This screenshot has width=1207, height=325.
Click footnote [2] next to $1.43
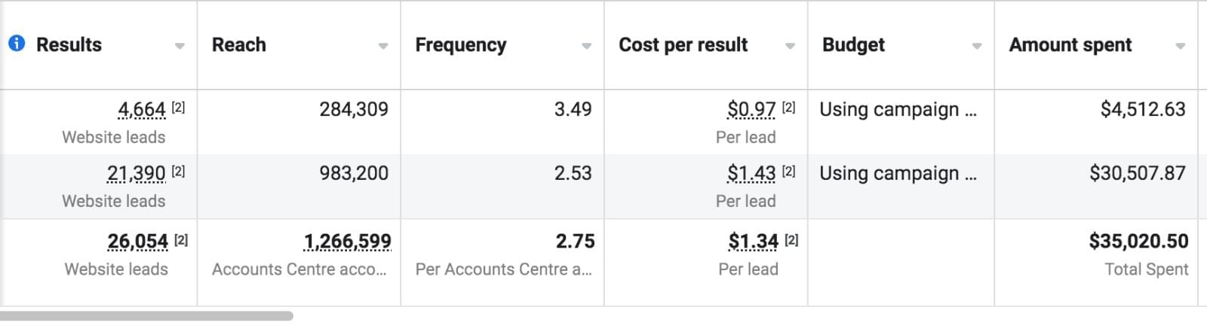pyautogui.click(x=788, y=172)
